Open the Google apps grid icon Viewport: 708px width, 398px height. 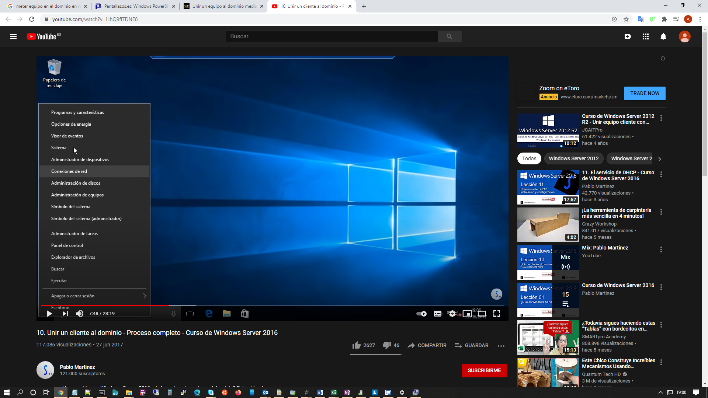click(x=646, y=36)
